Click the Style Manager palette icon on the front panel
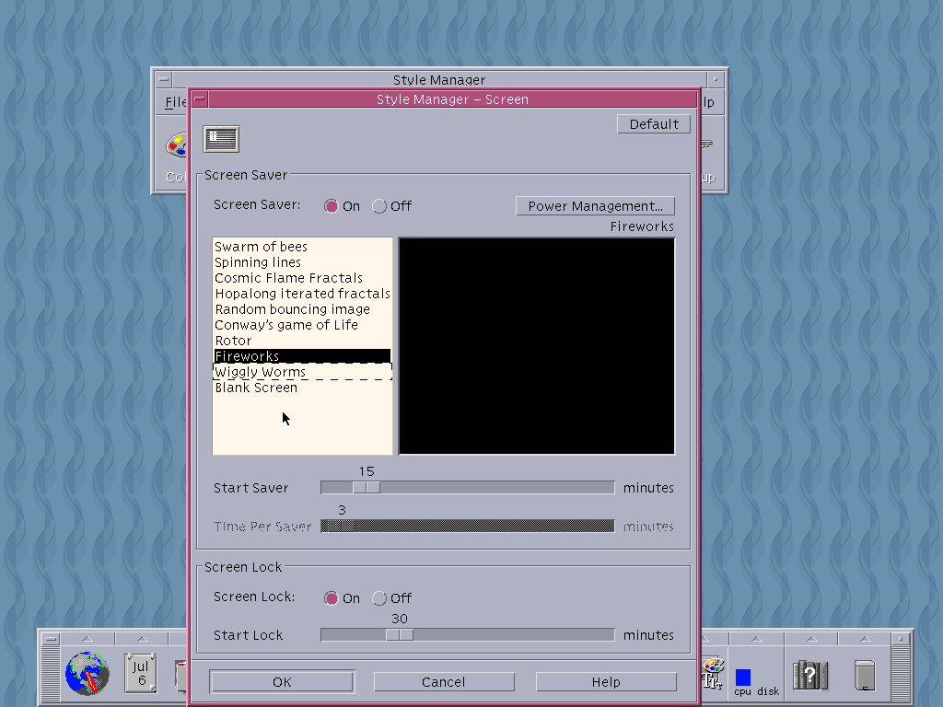The height and width of the screenshot is (707, 943). 713,673
